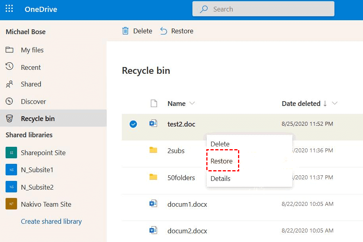This screenshot has width=363, height=242.
Task: Open the app launcher waffle icon
Action: (9, 9)
